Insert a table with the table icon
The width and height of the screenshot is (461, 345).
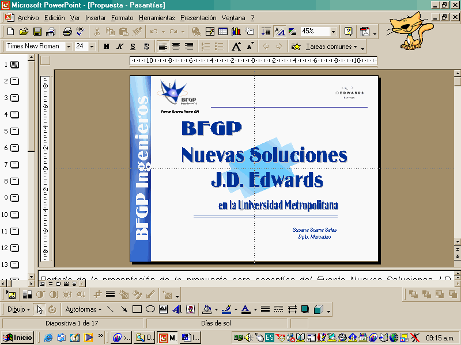point(223,32)
